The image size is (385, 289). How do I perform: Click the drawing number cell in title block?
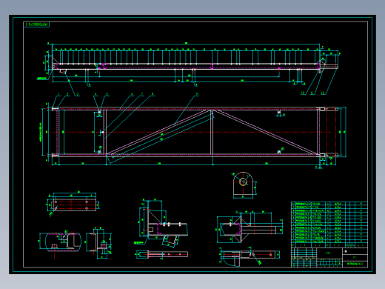(355, 264)
